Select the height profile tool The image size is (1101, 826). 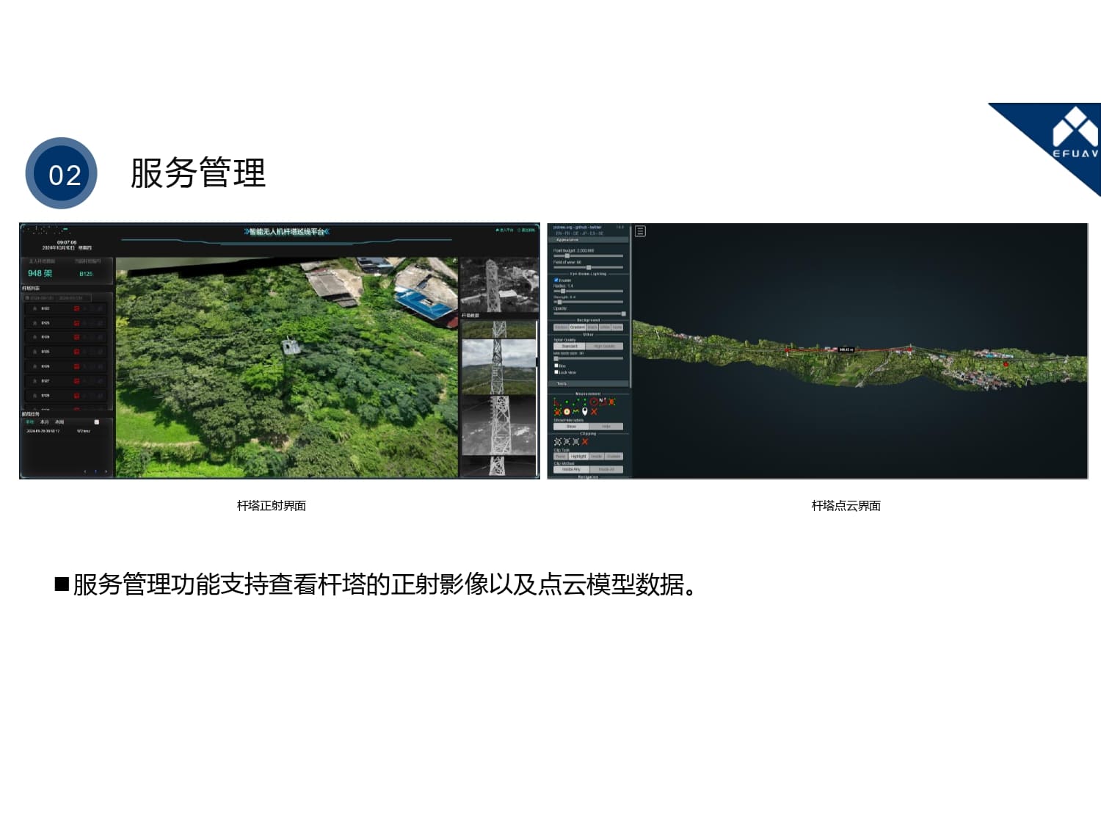(x=575, y=411)
